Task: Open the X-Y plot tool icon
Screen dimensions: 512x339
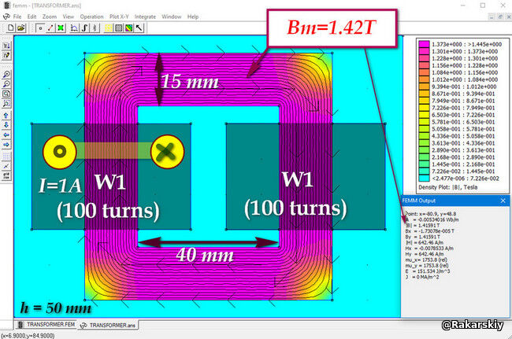Action: click(74, 28)
